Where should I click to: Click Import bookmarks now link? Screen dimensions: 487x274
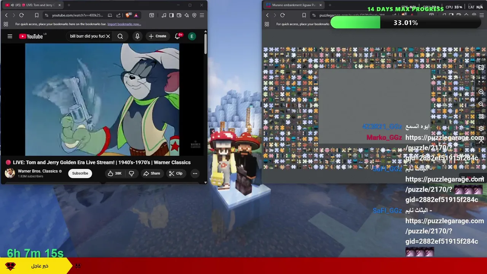(124, 24)
